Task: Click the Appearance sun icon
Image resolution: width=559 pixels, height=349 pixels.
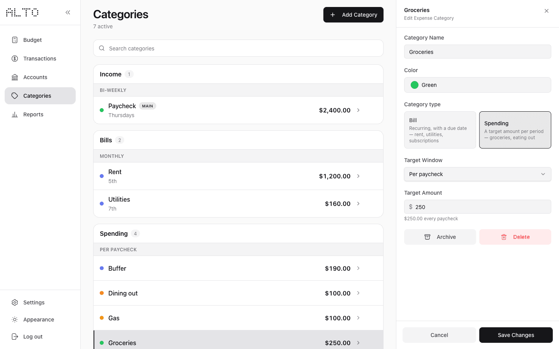Action: [x=15, y=320]
